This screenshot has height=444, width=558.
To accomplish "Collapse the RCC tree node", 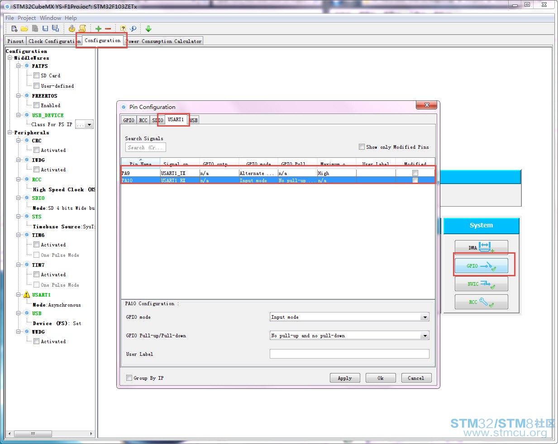I will [19, 179].
